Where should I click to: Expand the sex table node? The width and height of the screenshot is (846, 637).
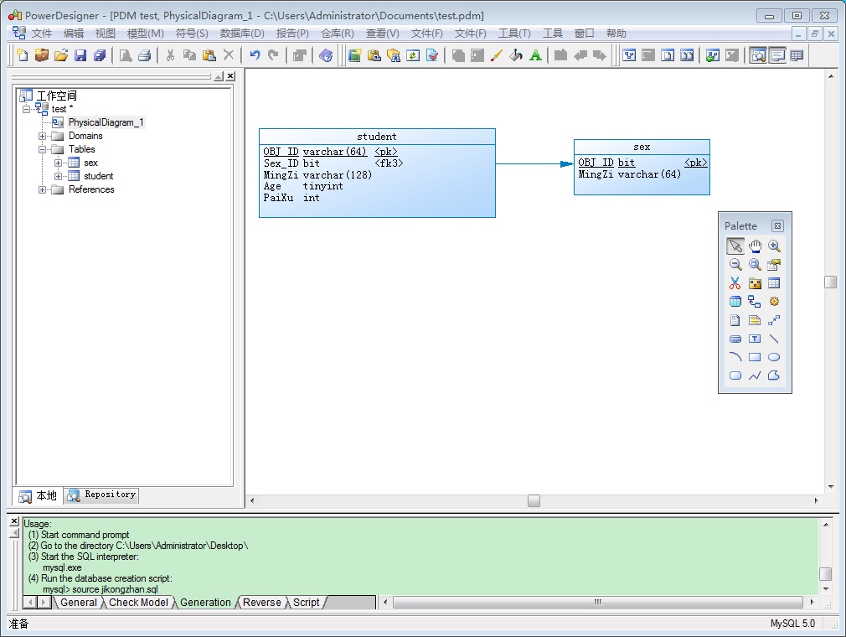click(58, 163)
